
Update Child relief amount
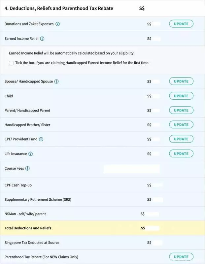point(181,96)
